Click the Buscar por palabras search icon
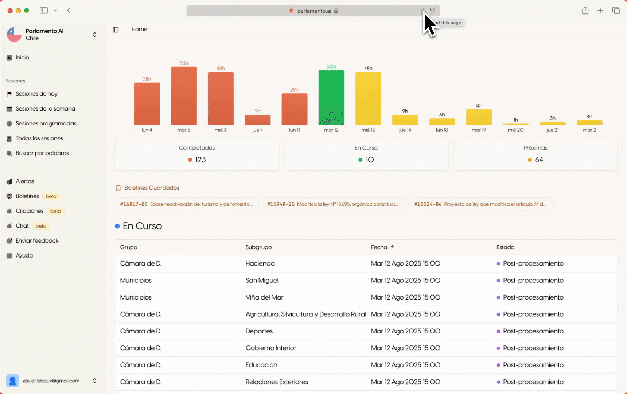 pyautogui.click(x=9, y=154)
